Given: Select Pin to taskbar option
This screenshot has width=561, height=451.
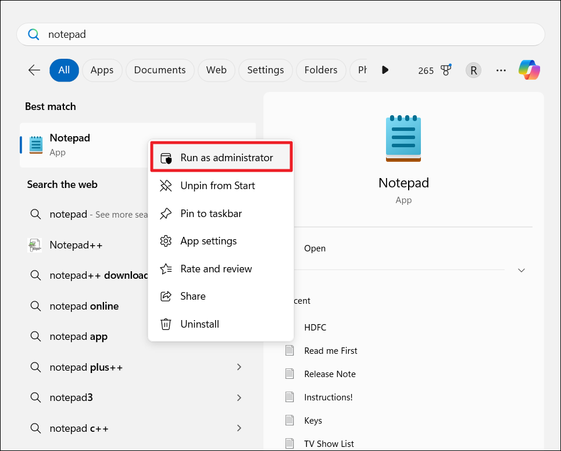Looking at the screenshot, I should pos(211,214).
